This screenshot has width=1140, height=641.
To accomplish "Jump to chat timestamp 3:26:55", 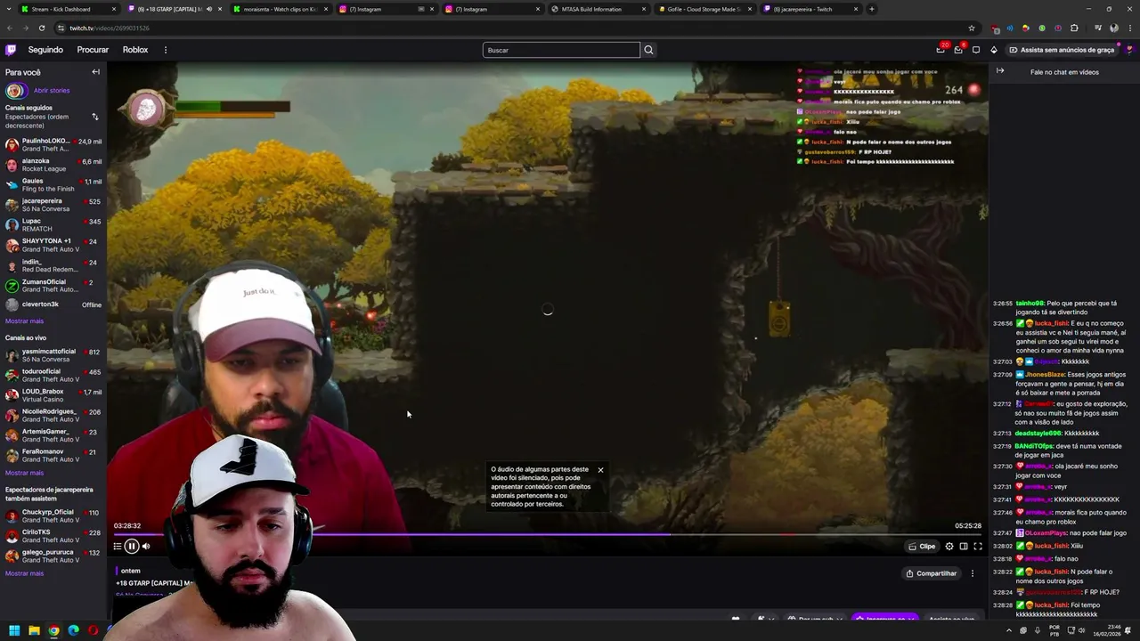I will (x=1003, y=304).
